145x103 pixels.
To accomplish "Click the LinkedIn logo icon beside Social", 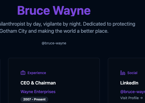I will [x=123, y=73].
